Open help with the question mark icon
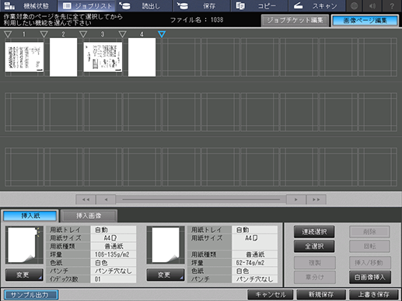The width and height of the screenshot is (402, 301). pos(392,5)
